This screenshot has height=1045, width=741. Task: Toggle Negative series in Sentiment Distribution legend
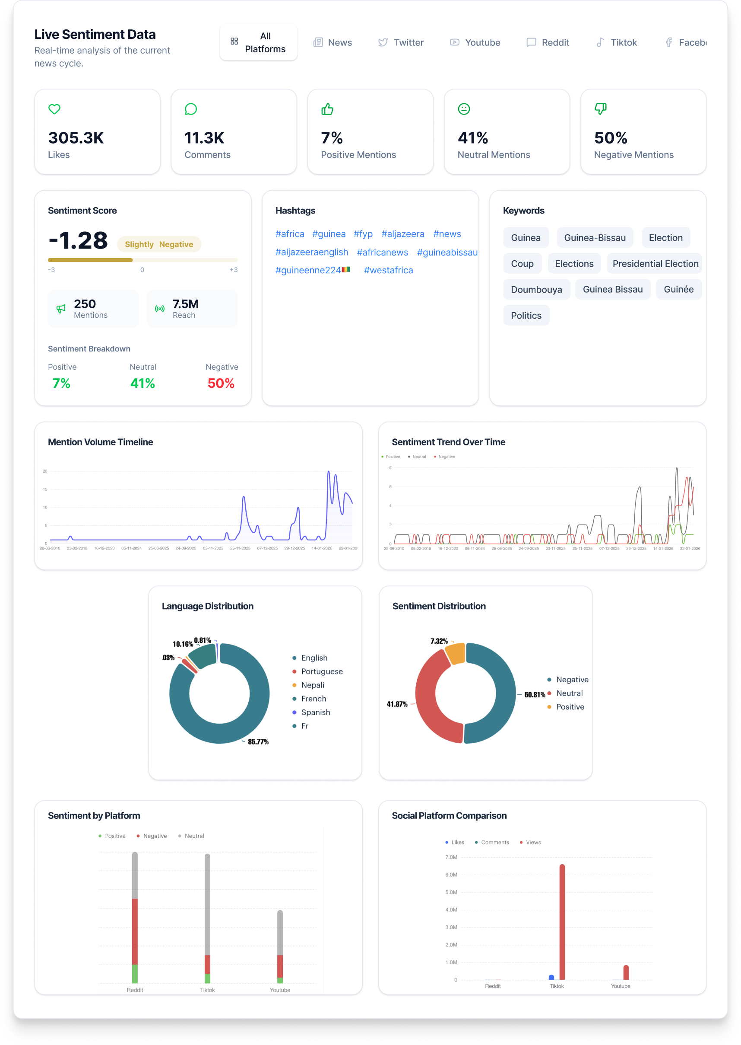572,680
